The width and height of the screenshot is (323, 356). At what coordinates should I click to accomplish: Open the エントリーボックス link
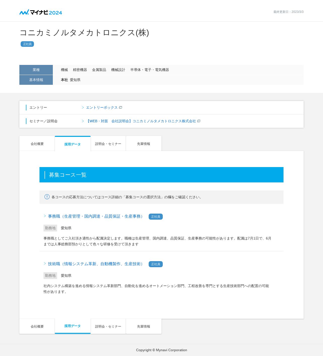pyautogui.click(x=102, y=107)
